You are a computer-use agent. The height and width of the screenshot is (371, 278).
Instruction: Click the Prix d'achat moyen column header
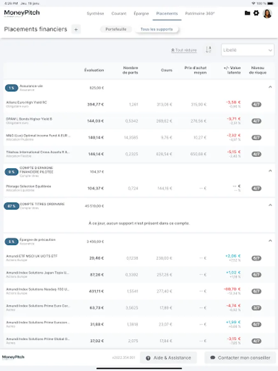[196, 70]
